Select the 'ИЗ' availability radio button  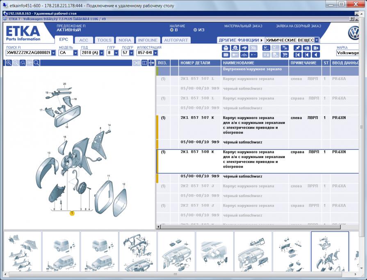[195, 30]
